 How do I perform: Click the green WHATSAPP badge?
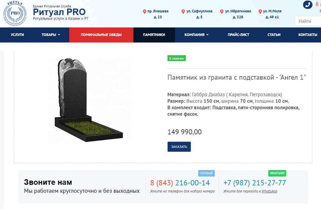tap(277, 173)
